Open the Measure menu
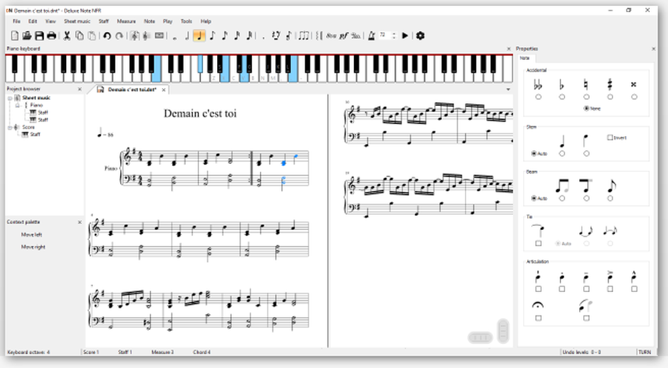 (x=126, y=21)
